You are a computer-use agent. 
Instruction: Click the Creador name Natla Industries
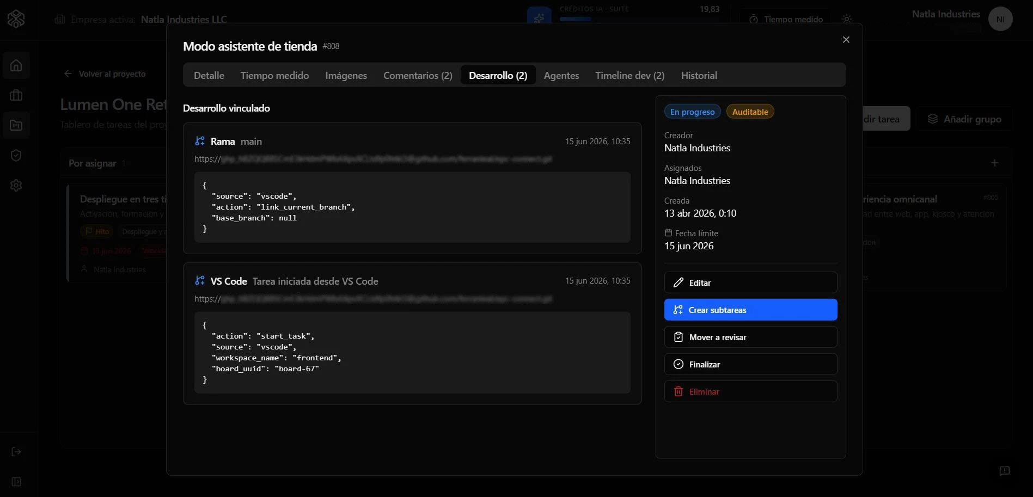697,148
